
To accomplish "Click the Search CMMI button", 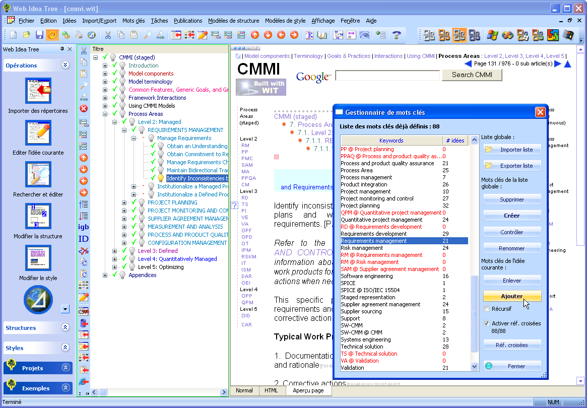I will [x=472, y=75].
